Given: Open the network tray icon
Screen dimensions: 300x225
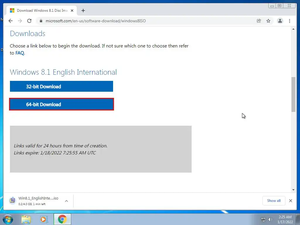Looking at the screenshot, I should tap(263, 219).
